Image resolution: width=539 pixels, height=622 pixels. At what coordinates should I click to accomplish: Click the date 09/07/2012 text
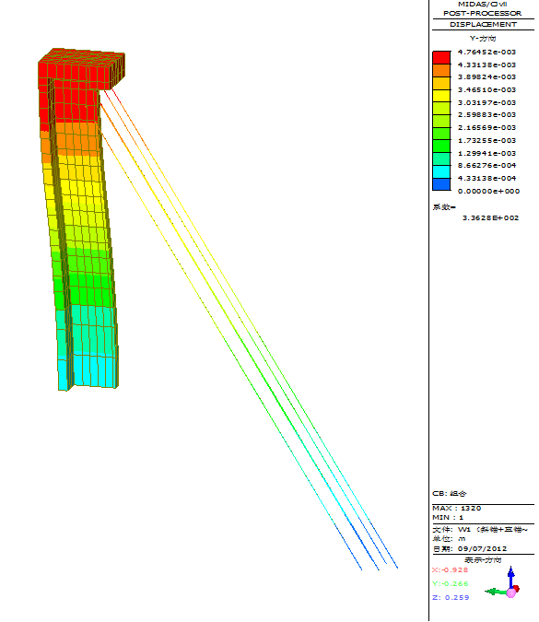point(482,549)
